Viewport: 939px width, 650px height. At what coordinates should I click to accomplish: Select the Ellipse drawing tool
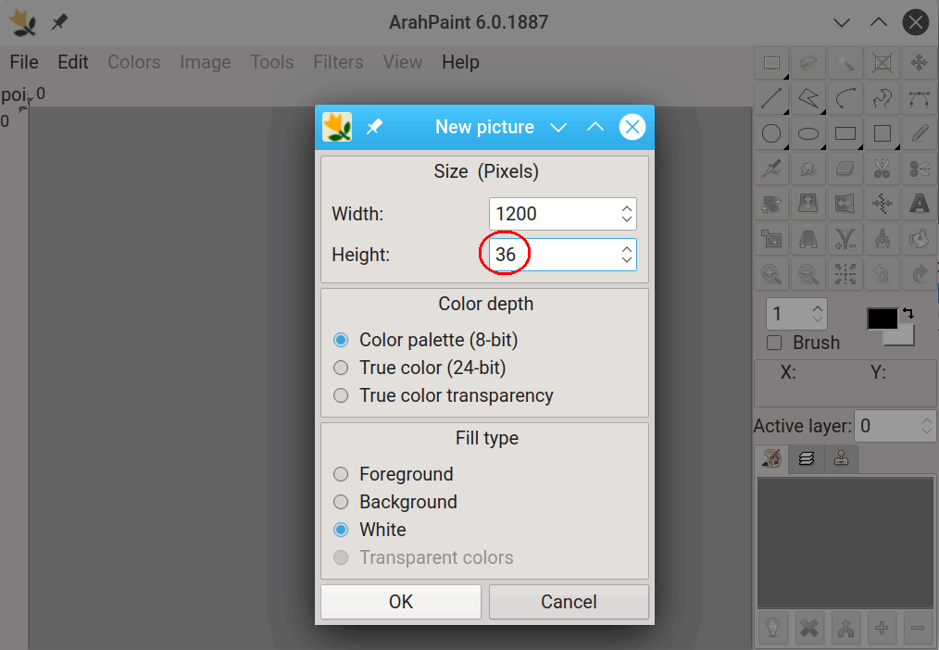pos(808,133)
